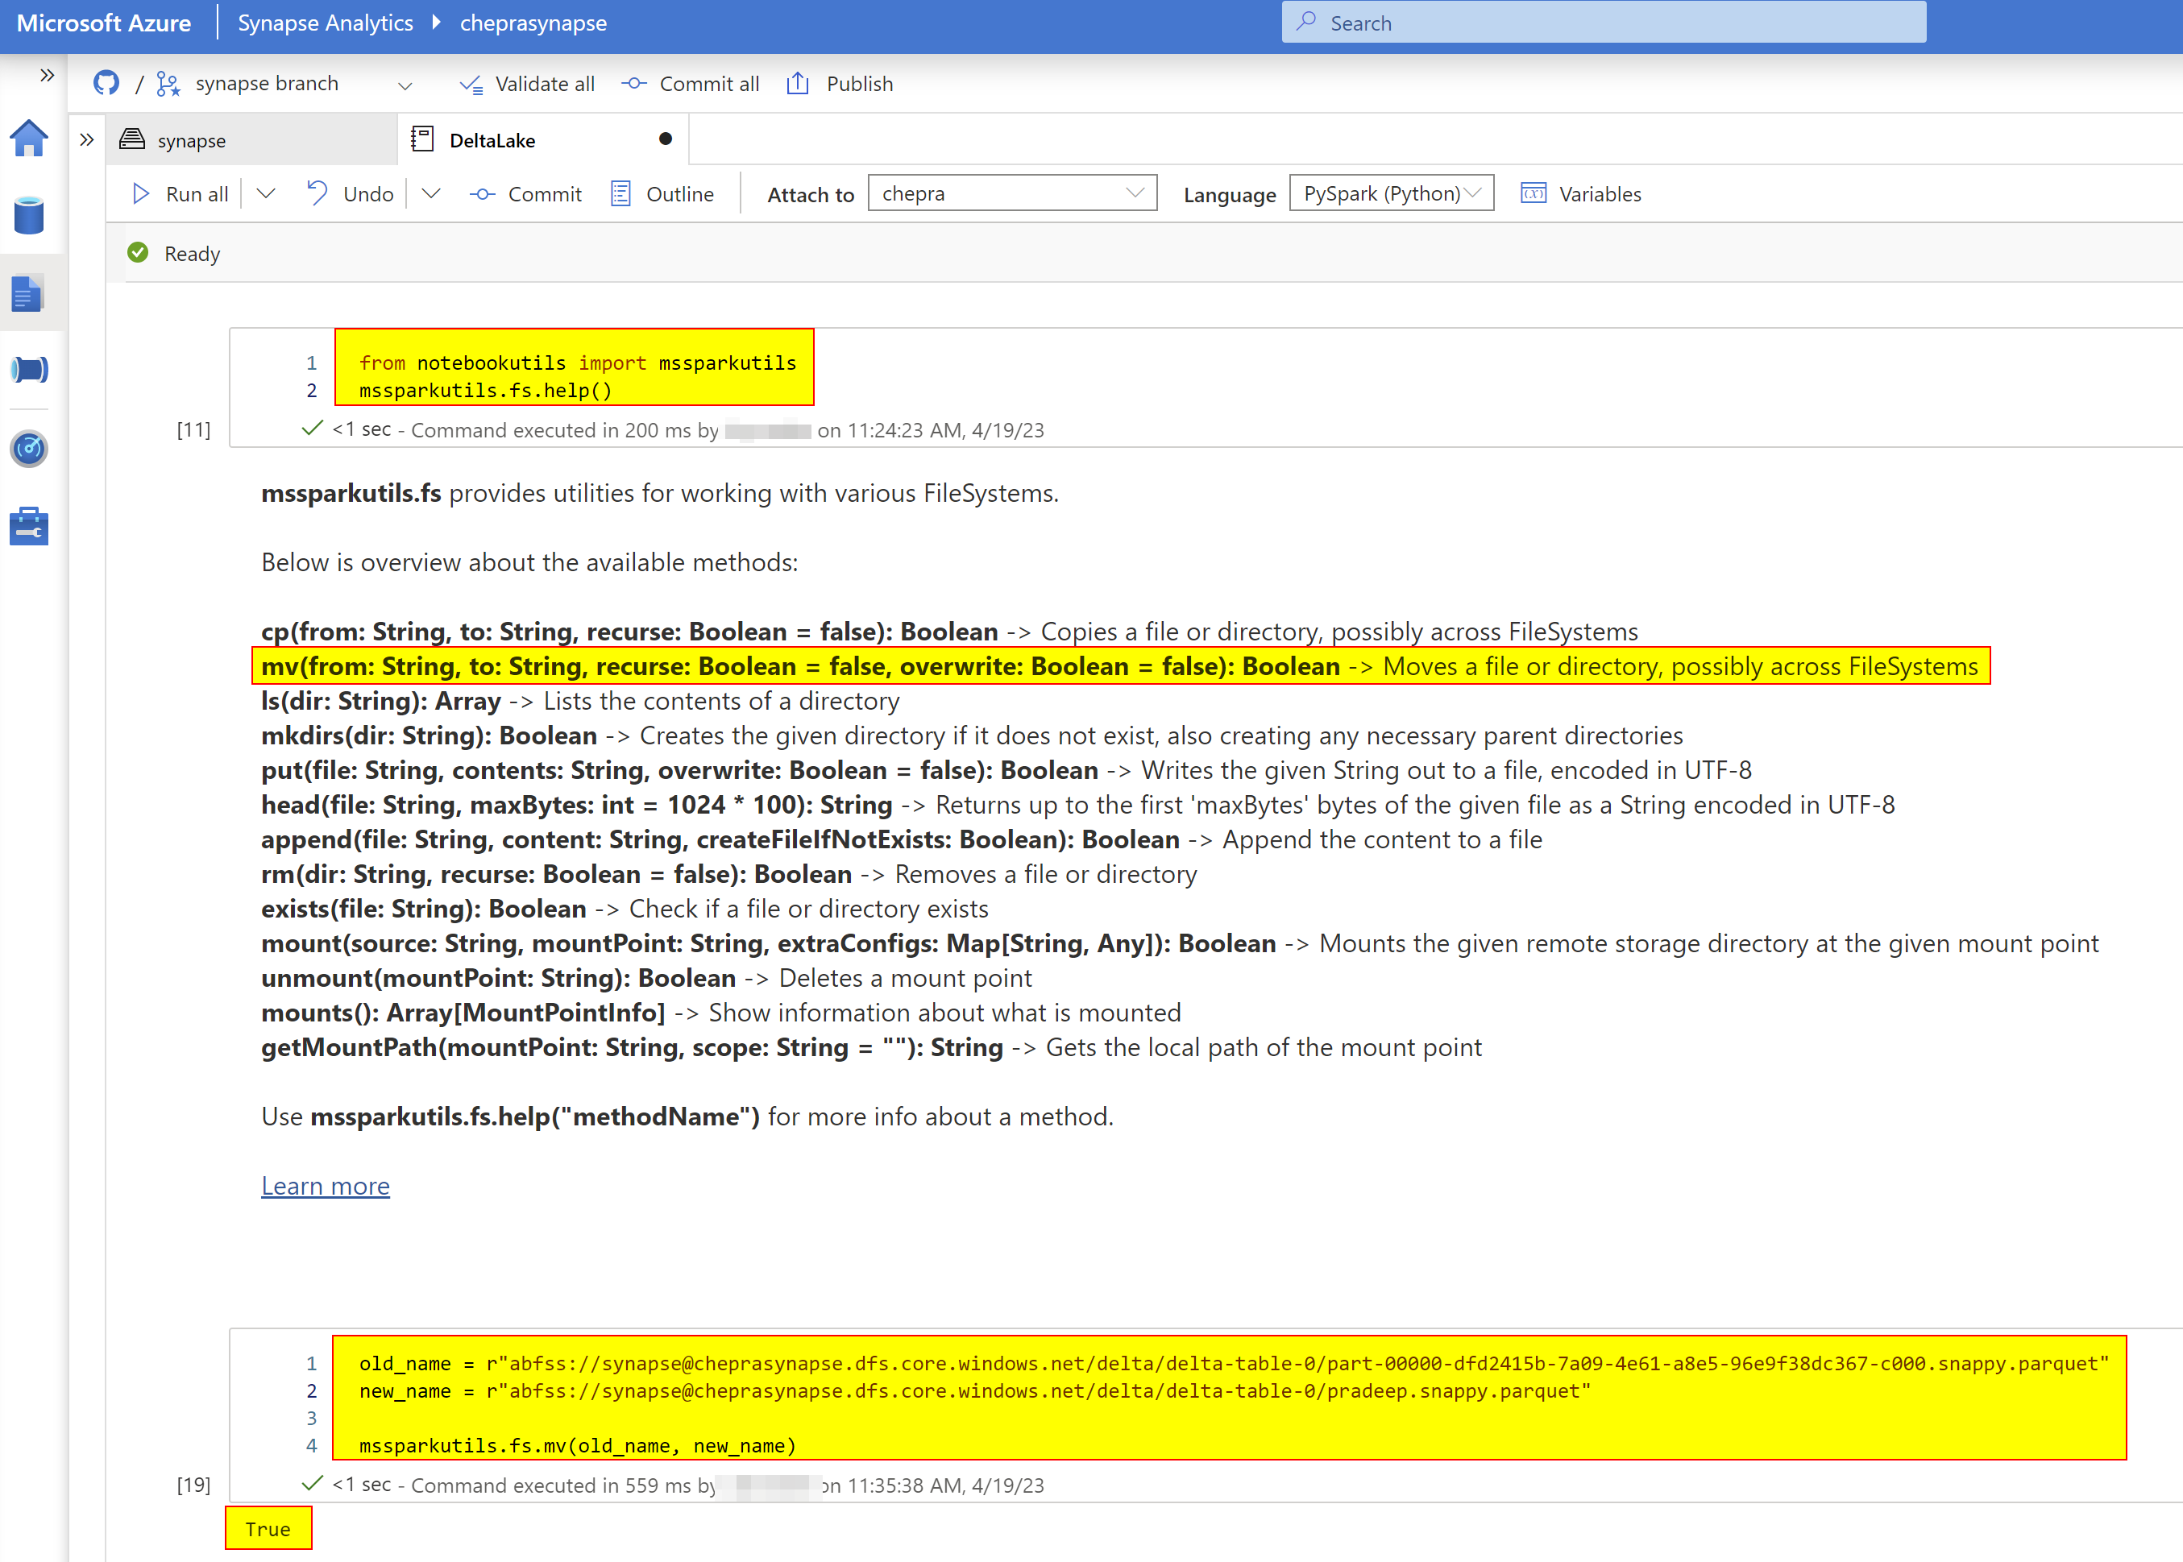The image size is (2183, 1562).
Task: Open the Run all options dropdown arrow
Action: point(267,194)
